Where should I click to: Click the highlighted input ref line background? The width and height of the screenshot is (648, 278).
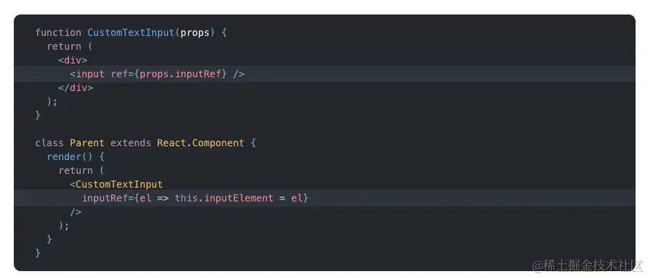click(325, 74)
